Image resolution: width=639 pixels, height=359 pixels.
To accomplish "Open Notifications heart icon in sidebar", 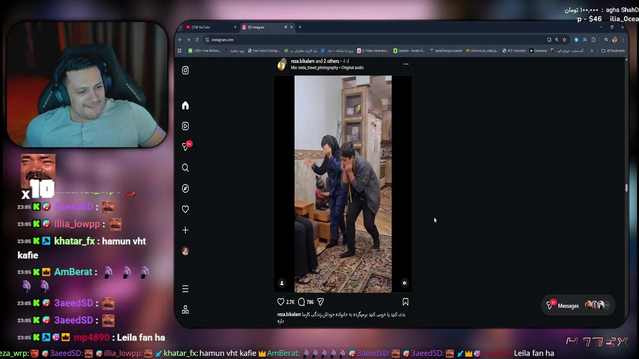I will (185, 209).
